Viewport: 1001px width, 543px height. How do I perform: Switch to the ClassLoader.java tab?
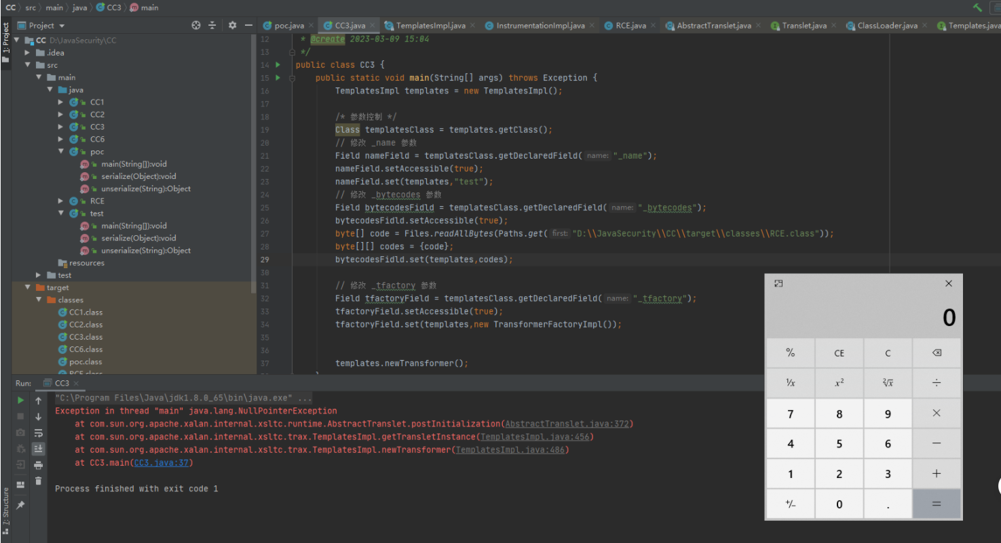(x=887, y=26)
